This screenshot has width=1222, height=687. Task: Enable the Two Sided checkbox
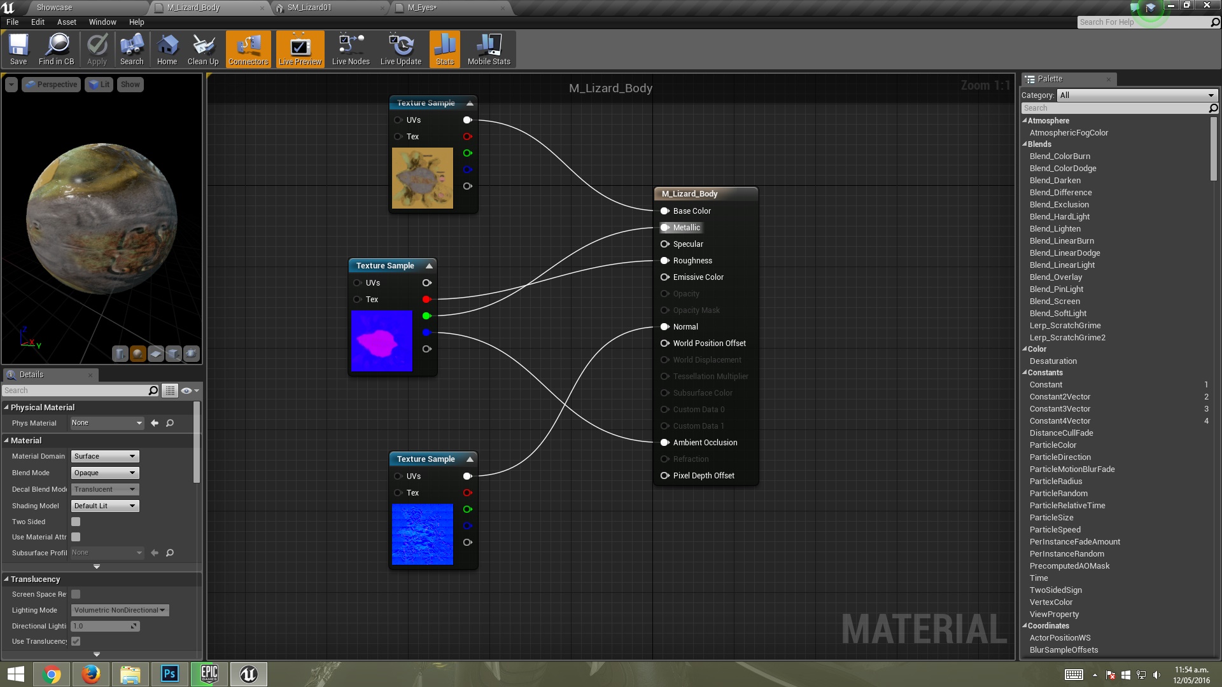click(76, 522)
